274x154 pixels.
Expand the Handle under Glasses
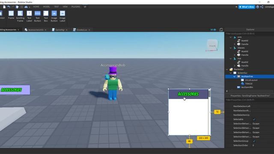(x=235, y=55)
